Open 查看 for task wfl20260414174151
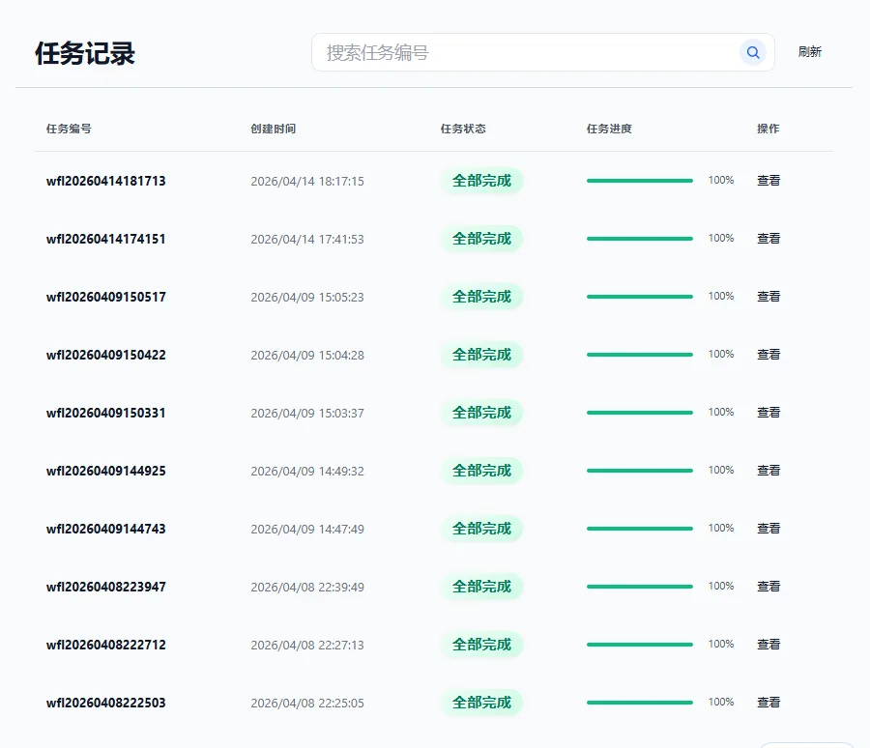Image resolution: width=870 pixels, height=748 pixels. click(768, 239)
